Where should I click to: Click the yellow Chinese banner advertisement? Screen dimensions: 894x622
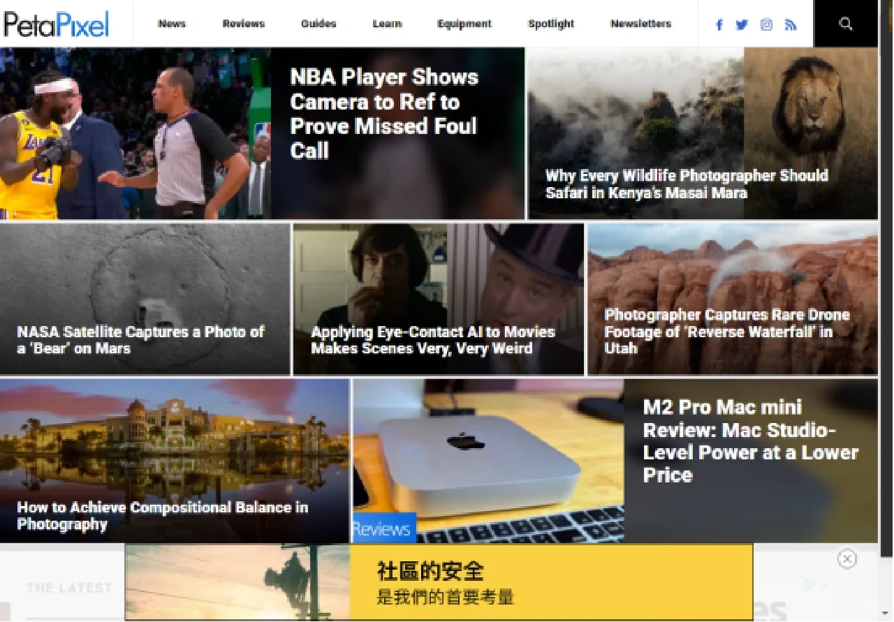click(439, 582)
